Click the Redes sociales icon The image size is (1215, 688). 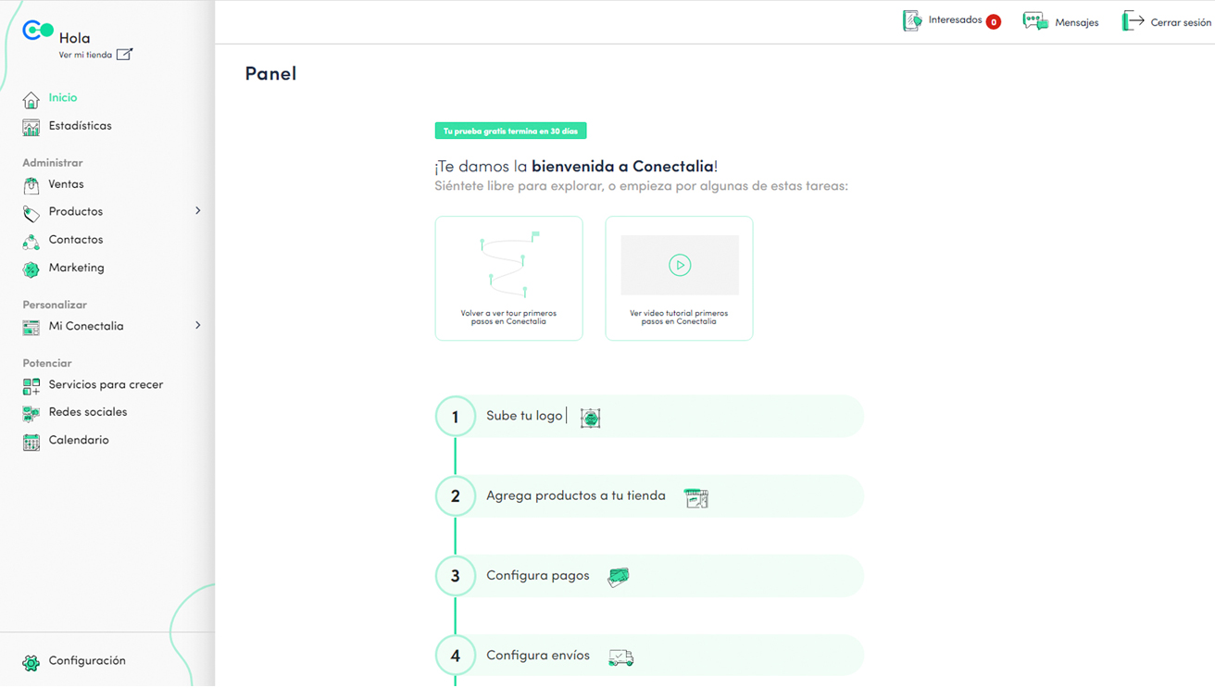[31, 413]
